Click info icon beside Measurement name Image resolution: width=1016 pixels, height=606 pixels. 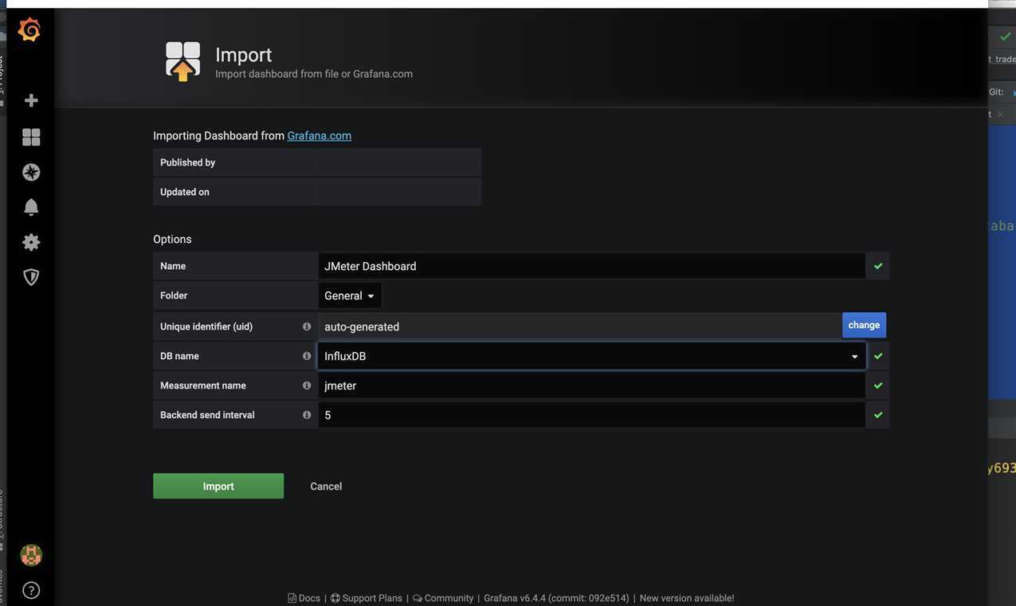pyautogui.click(x=307, y=385)
